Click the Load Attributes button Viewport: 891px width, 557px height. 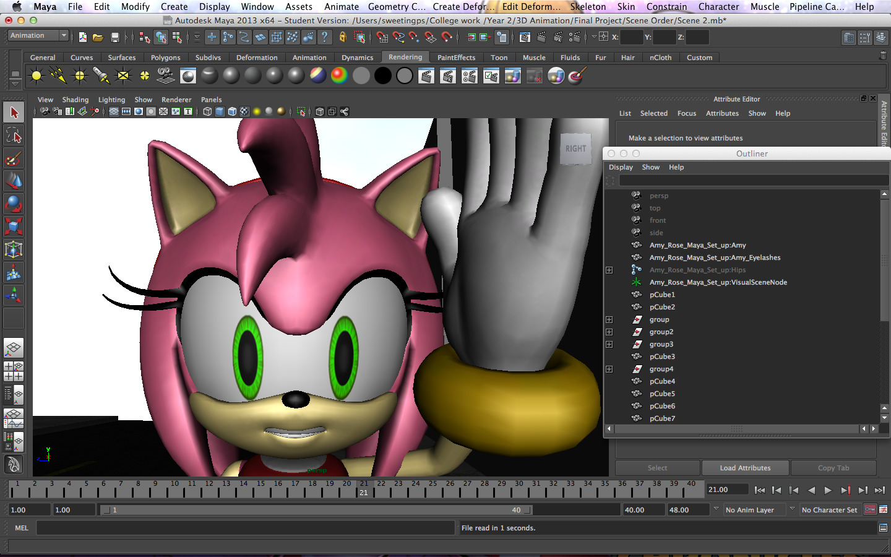point(745,468)
